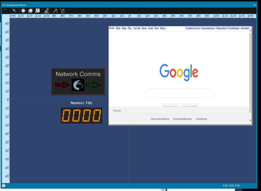Viewport: 261px width, 191px height.
Task: Open Sprachoptionen link
Action: coord(208,28)
